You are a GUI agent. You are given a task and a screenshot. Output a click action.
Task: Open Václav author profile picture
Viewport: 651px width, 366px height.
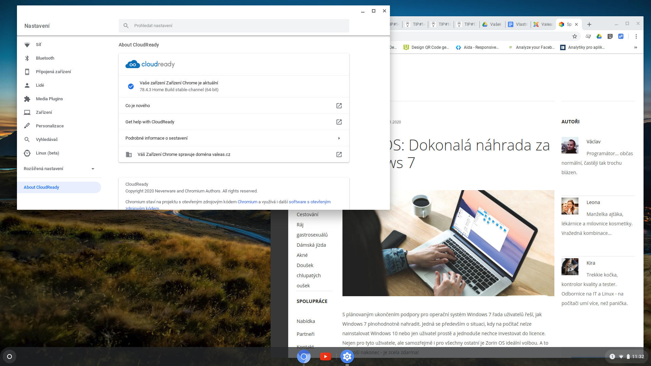click(x=570, y=145)
